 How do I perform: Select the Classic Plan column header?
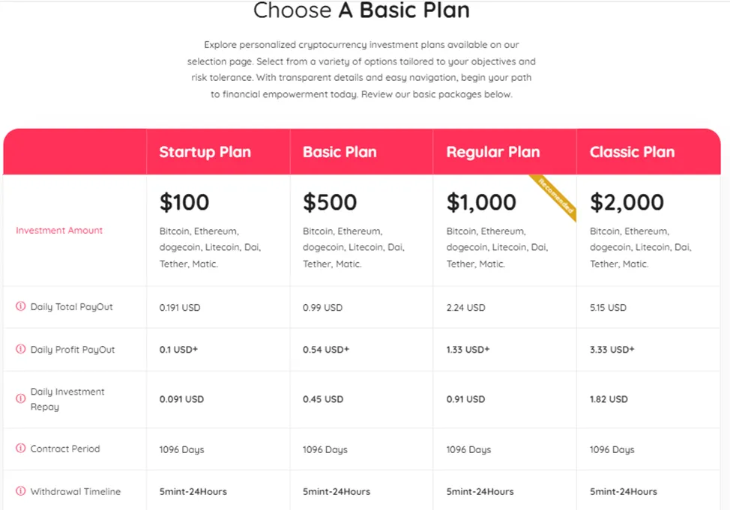coord(632,152)
